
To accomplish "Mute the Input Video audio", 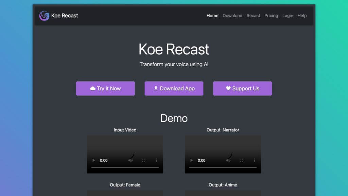I will (130, 160).
